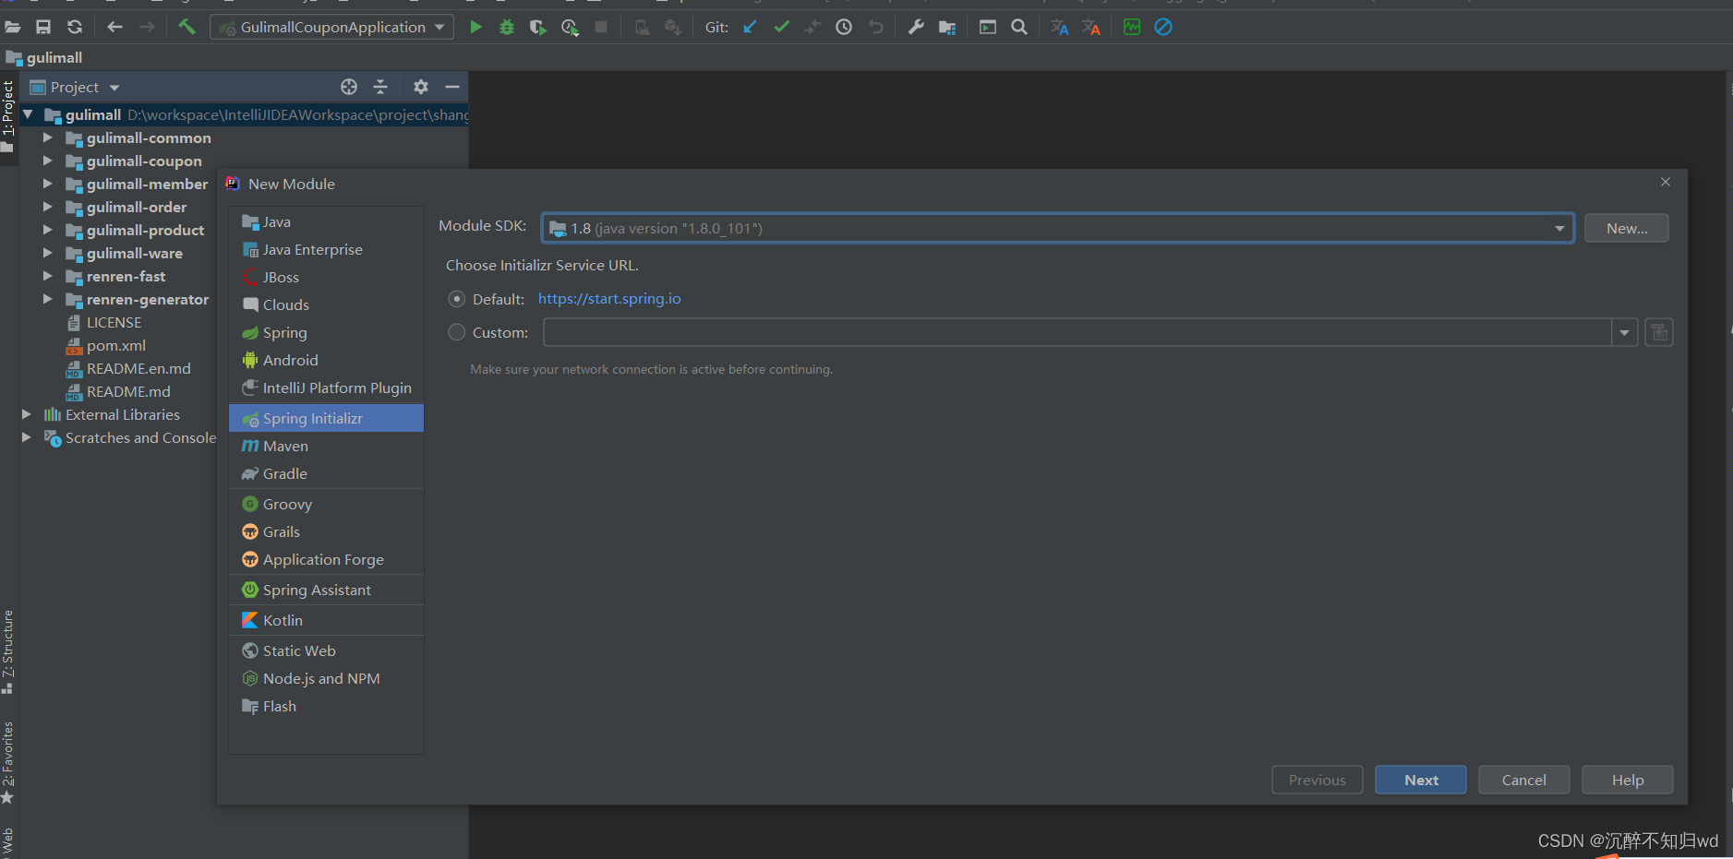Open the 1: Project side tab
The image size is (1733, 859).
tap(8, 109)
